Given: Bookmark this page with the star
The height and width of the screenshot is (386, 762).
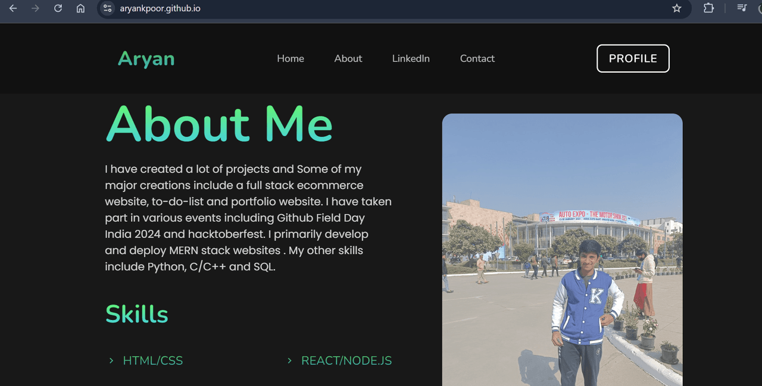Looking at the screenshot, I should pos(676,8).
